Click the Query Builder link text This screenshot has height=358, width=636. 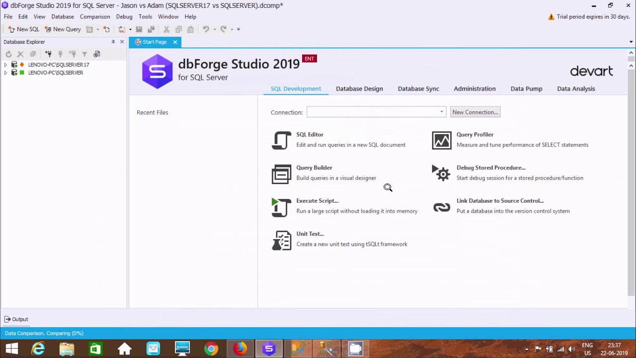(x=314, y=168)
